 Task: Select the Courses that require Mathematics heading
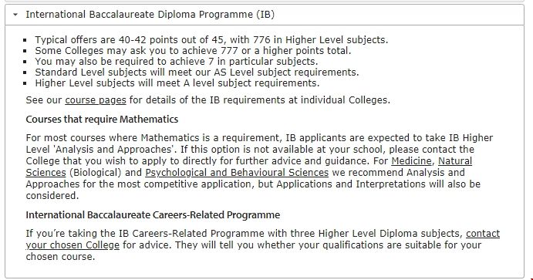102,120
